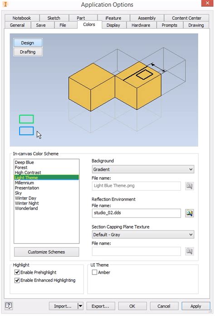Select Light Theme color scheme
This screenshot has width=215, height=316.
point(46,178)
